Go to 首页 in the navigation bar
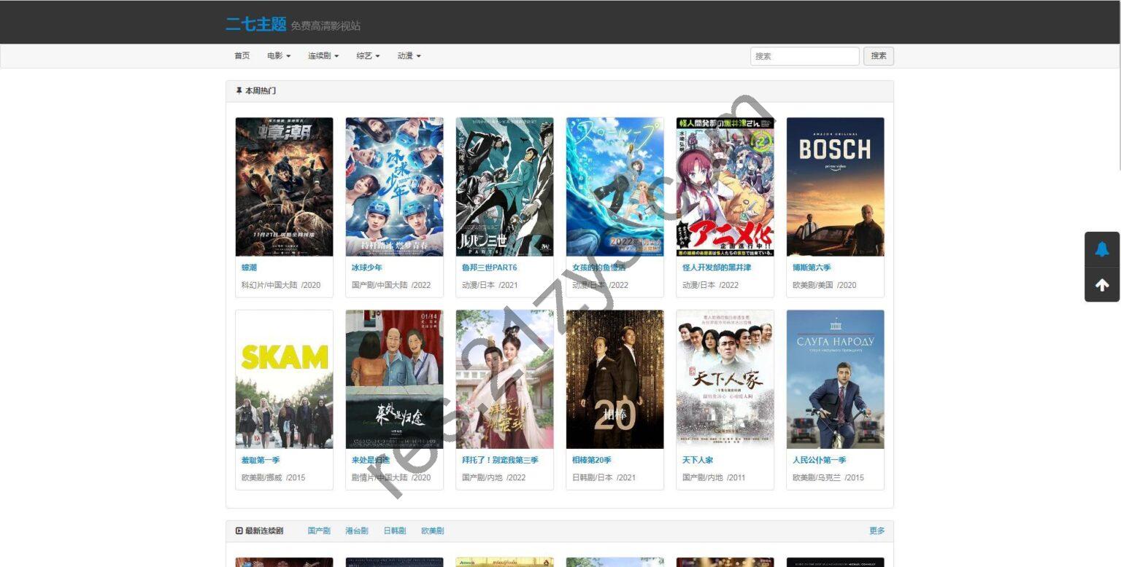The height and width of the screenshot is (567, 1121). pos(242,56)
